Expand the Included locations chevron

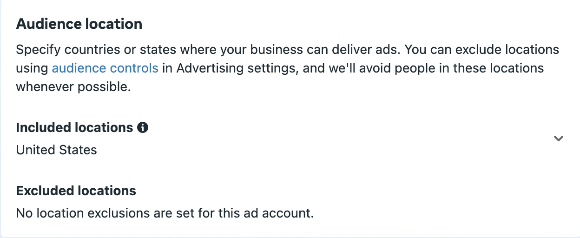[559, 139]
